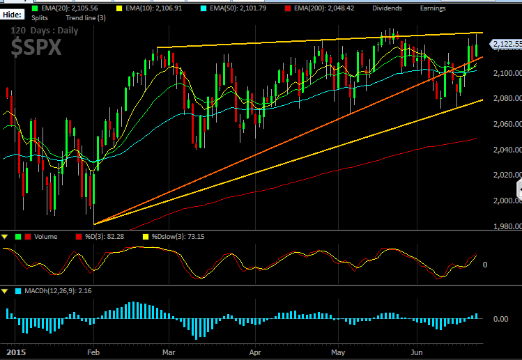The height and width of the screenshot is (360, 522).
Task: Select the %D(3): 82.28 label
Action: (105, 237)
